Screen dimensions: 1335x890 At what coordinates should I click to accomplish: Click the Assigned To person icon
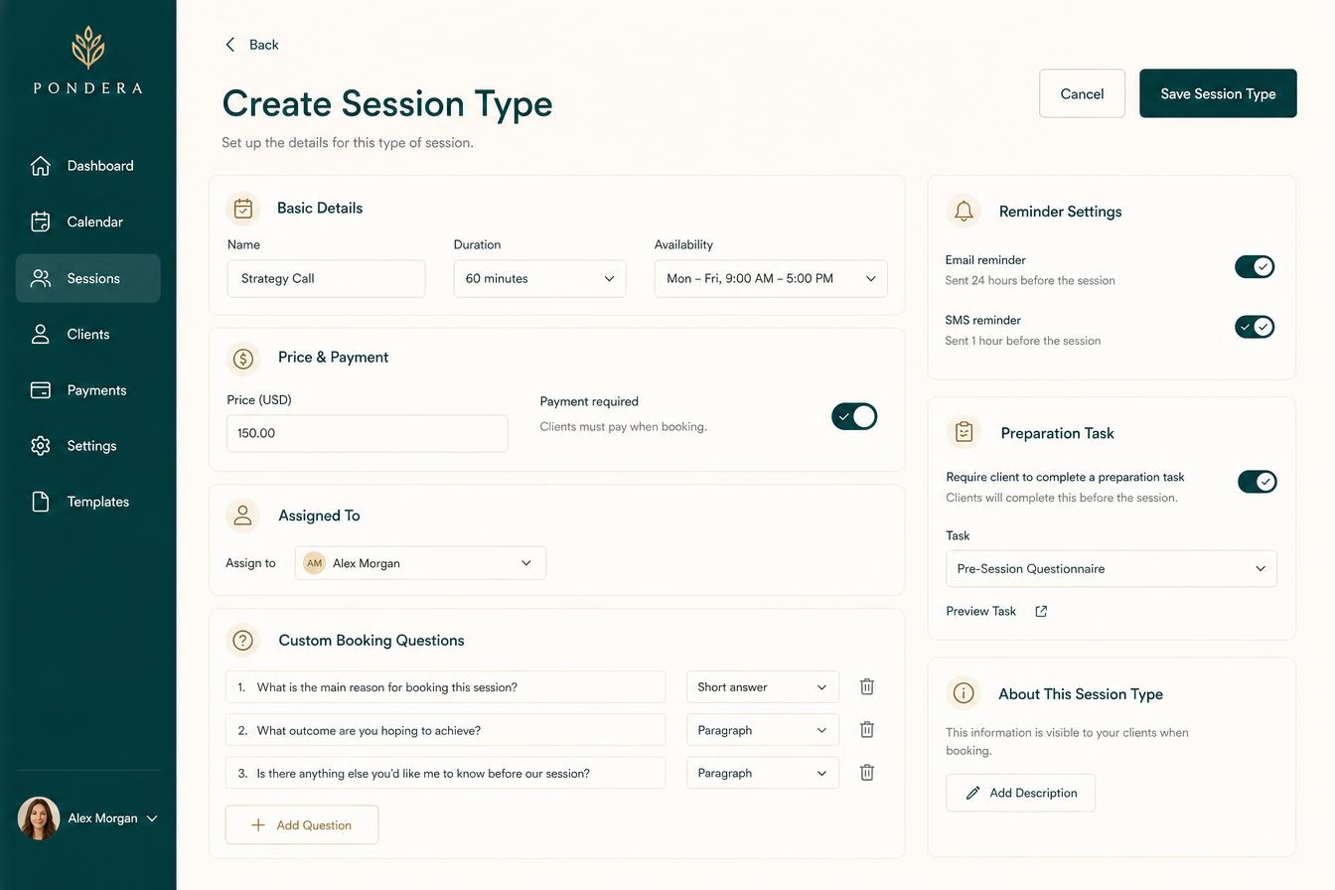(243, 516)
